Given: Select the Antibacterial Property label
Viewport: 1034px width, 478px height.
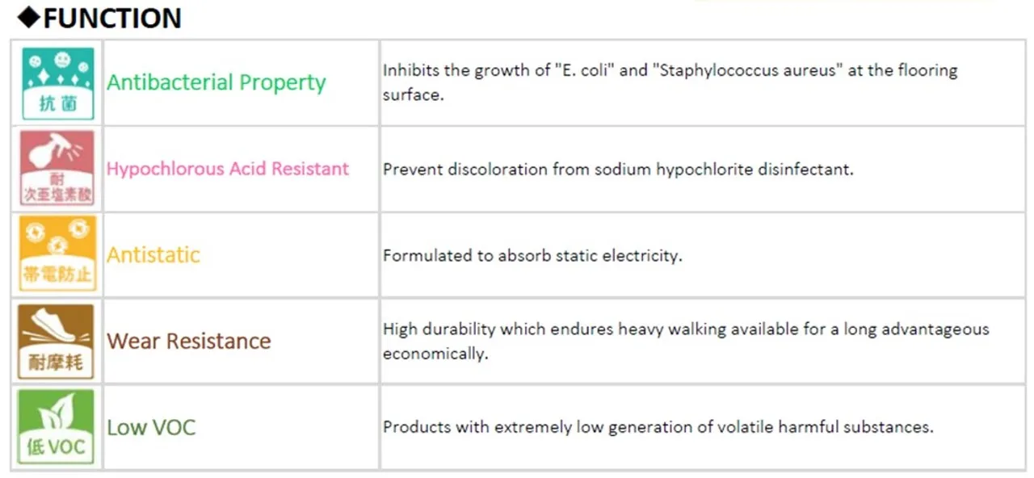Looking at the screenshot, I should 216,82.
